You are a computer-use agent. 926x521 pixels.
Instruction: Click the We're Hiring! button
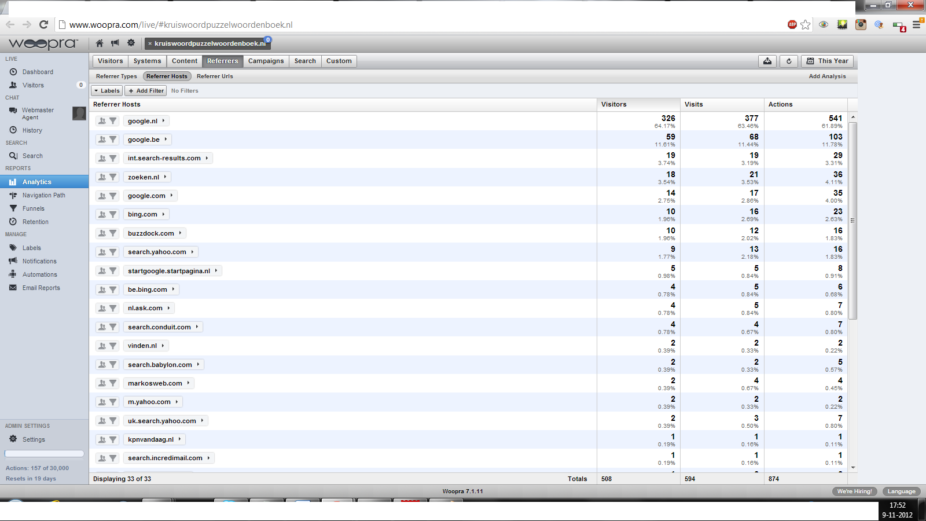[854, 491]
